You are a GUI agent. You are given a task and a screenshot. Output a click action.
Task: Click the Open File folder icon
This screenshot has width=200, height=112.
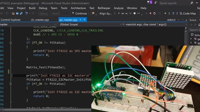click(13, 13)
